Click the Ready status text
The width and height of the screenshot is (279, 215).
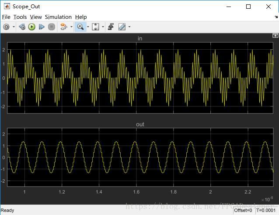(x=7, y=210)
